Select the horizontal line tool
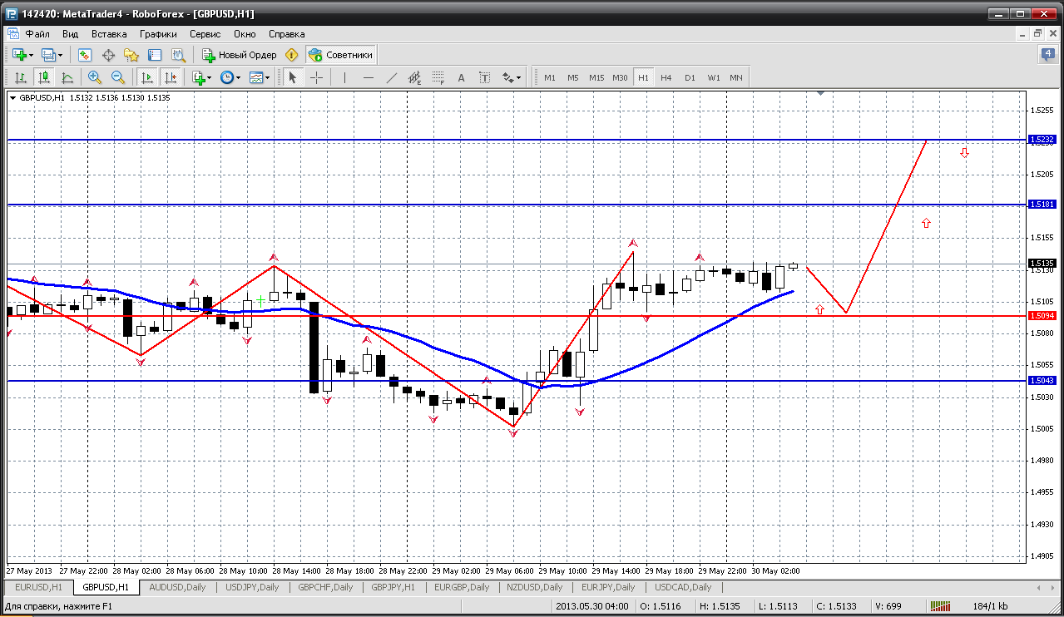Viewport: 1064px width, 617px height. (369, 77)
